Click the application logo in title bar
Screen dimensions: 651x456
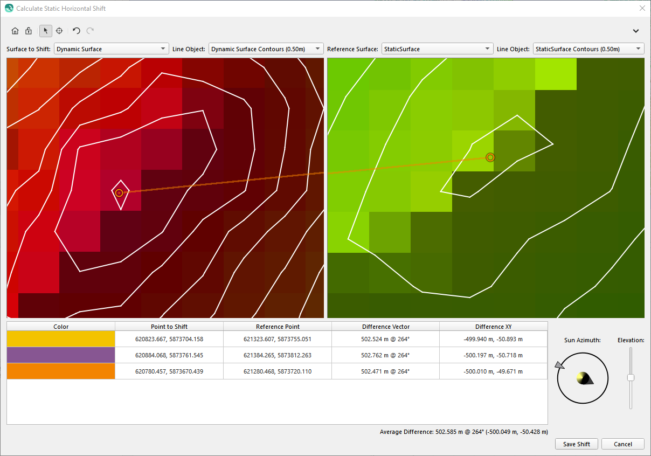(9, 9)
